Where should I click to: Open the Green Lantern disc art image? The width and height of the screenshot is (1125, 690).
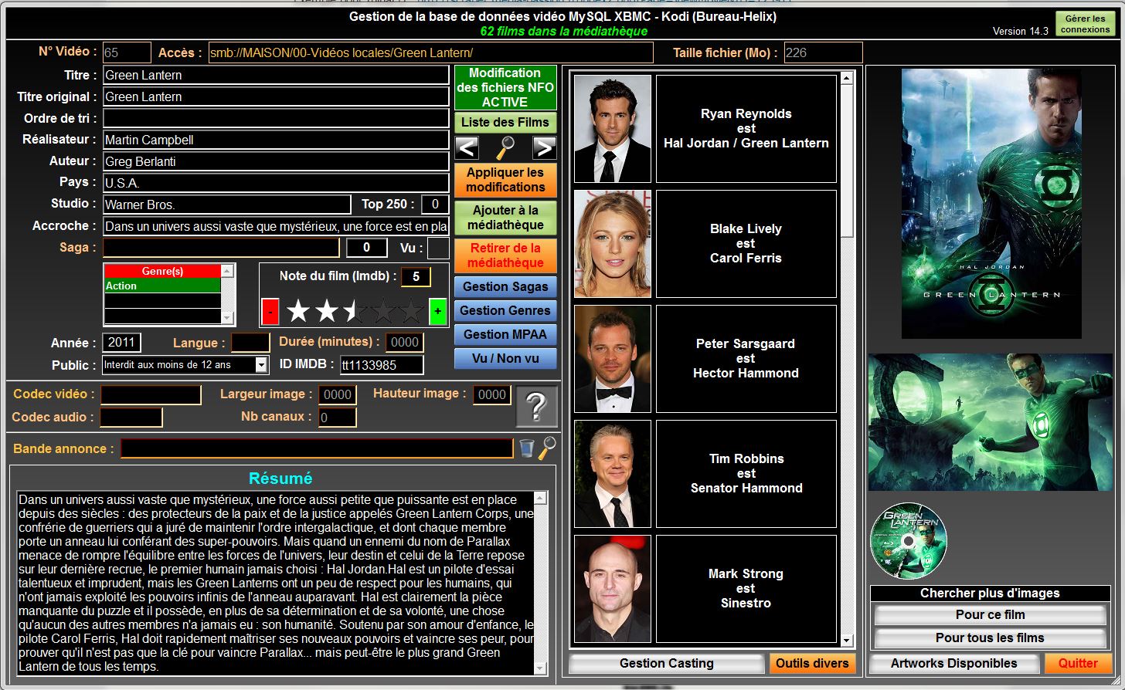(x=909, y=540)
